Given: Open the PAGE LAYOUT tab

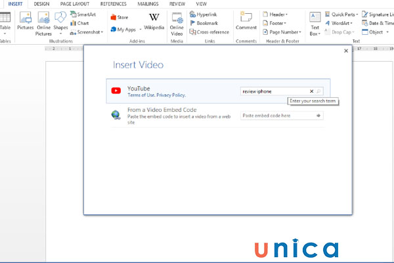Looking at the screenshot, I should [75, 4].
